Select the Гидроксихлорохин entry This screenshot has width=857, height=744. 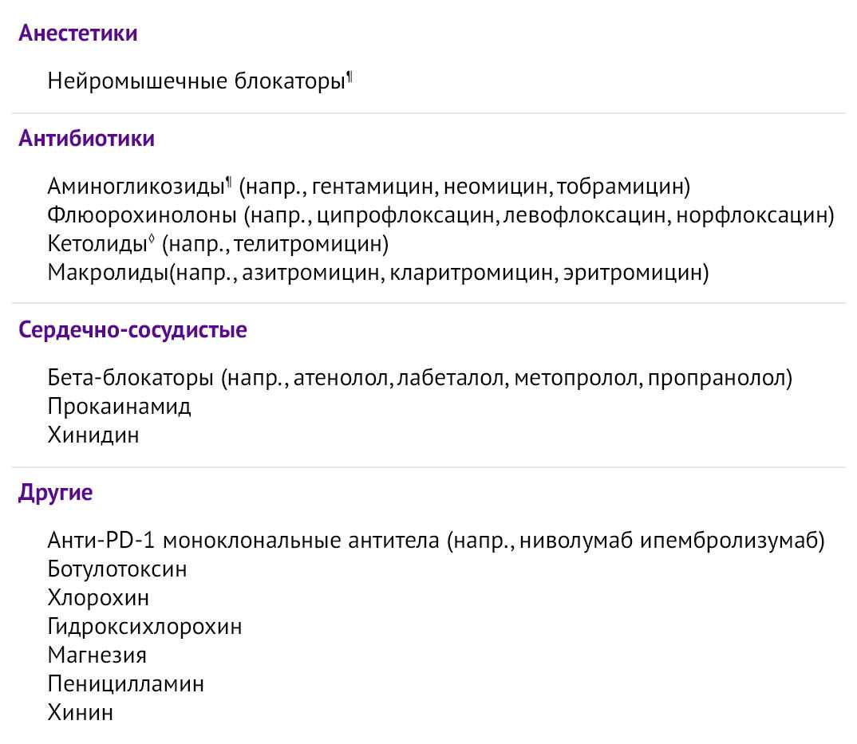coord(144,627)
